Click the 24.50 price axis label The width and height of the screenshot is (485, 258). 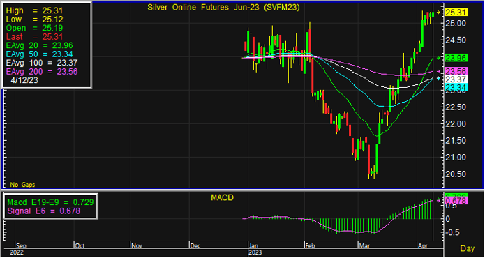[456, 40]
